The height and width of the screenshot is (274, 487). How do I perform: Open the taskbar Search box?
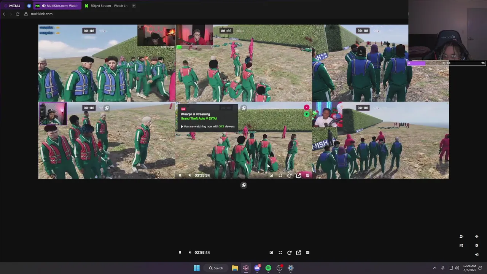point(216,268)
